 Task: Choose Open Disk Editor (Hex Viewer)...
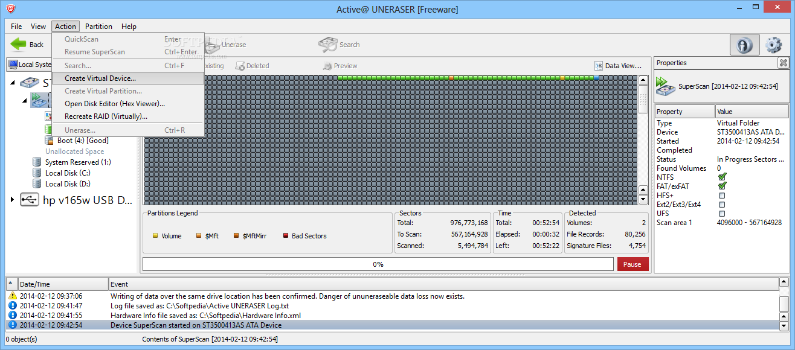pyautogui.click(x=128, y=104)
